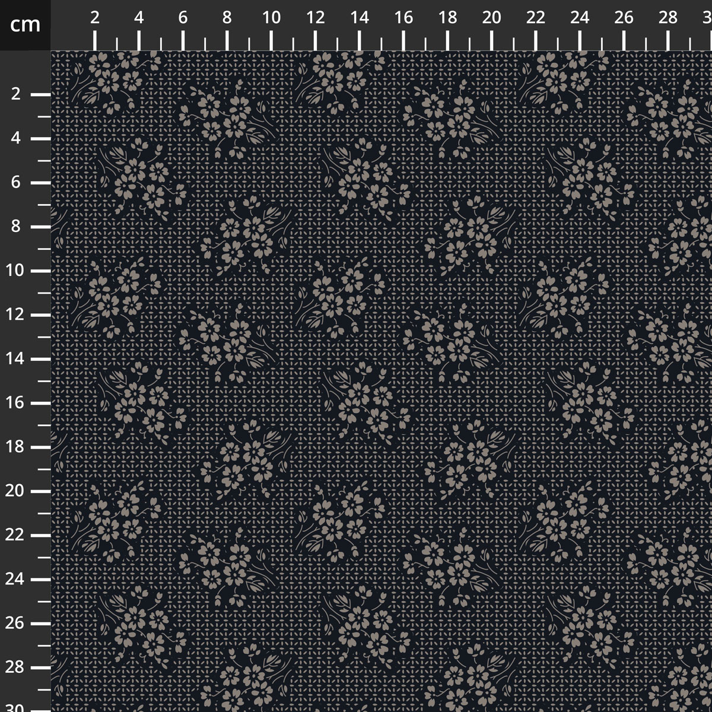The image size is (712, 712).
Task: Click the "20" mark on the vertical ruler
Action: point(15,491)
